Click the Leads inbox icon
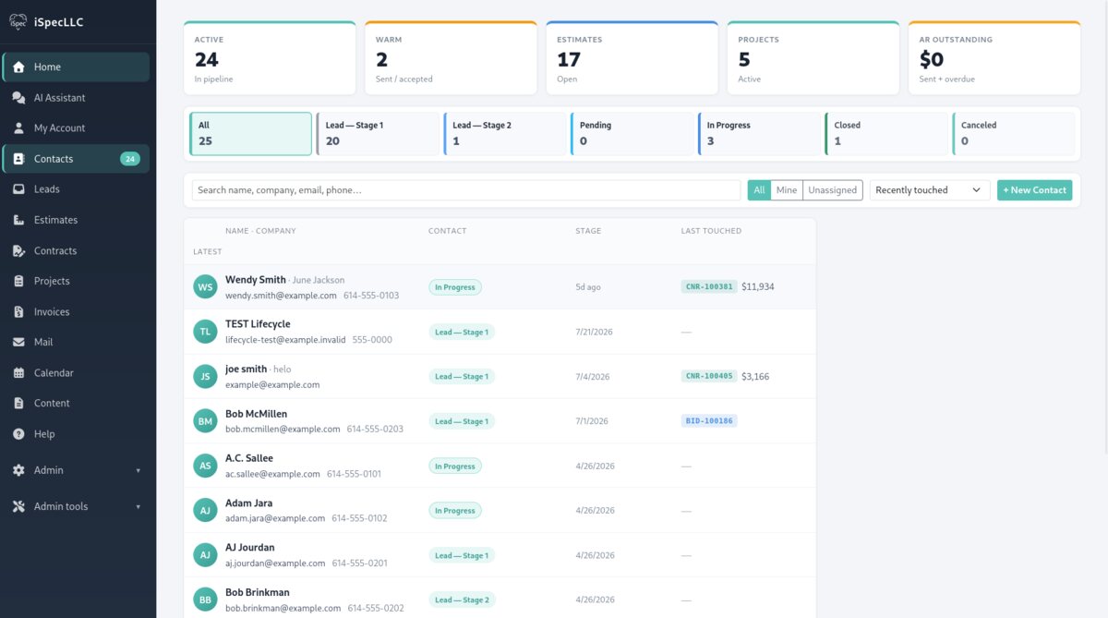 pos(18,189)
